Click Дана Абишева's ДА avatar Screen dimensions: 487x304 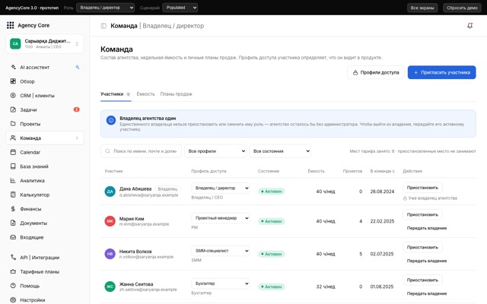110,192
